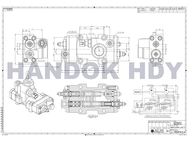Click the lifting eye bolt on the isometric view
Screen dimensions: 188x141
pos(28,76)
